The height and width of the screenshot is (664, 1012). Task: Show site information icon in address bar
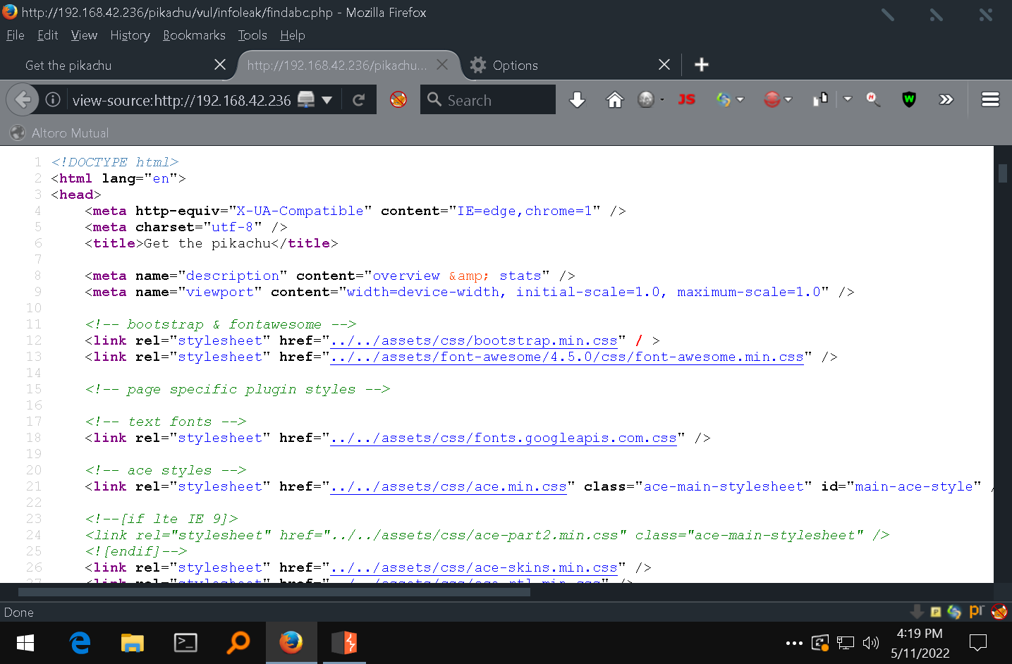pos(53,100)
